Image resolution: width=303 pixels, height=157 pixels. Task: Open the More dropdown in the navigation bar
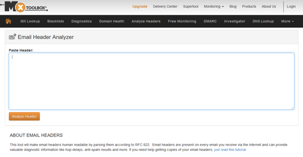point(287,21)
